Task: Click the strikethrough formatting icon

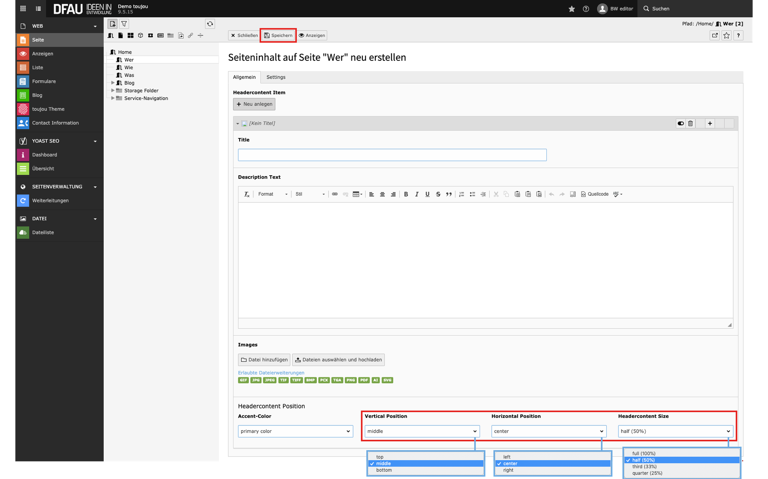Action: coord(438,194)
